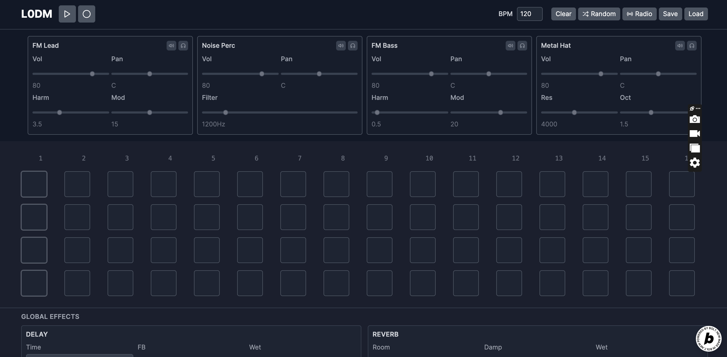727x357 pixels.
Task: Click the camera screenshot icon
Action: tap(694, 119)
